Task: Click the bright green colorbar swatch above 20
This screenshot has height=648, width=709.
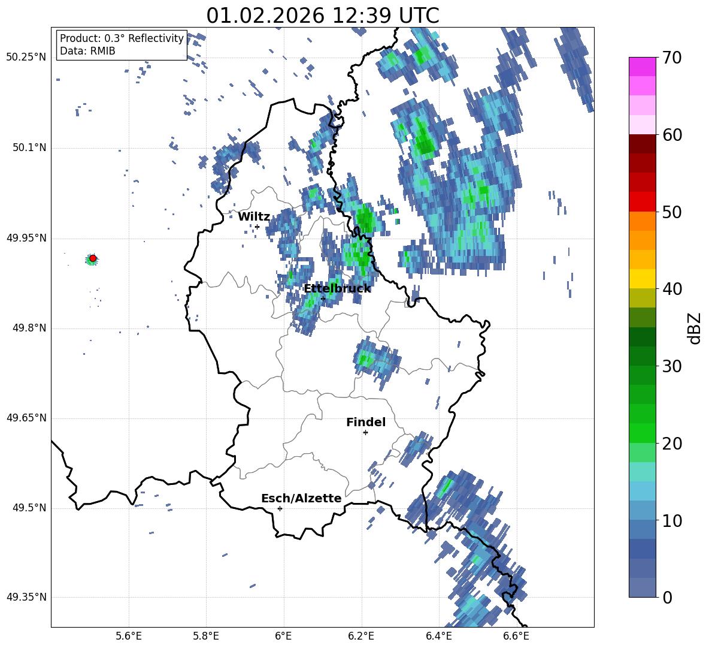Action: (x=642, y=433)
